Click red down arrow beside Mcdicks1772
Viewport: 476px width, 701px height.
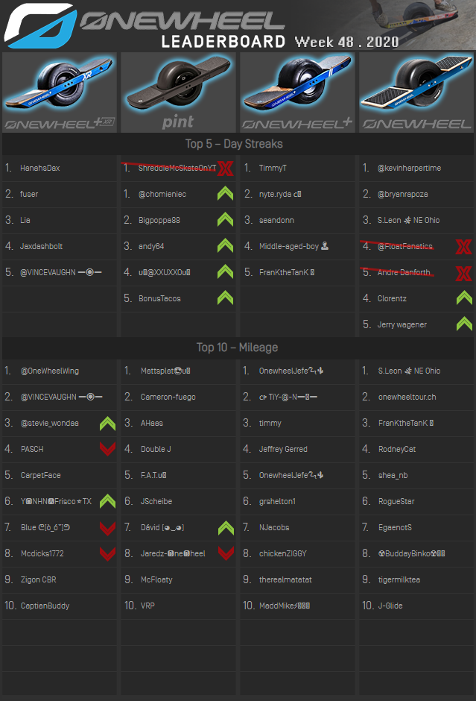[108, 554]
